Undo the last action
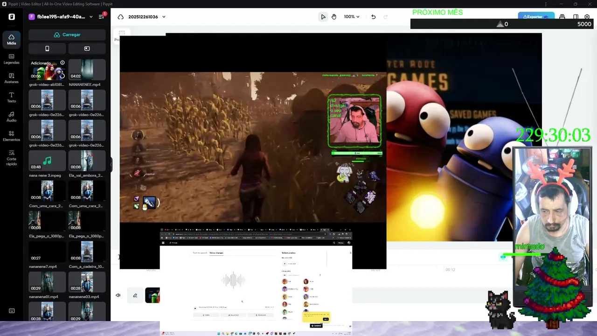Image resolution: width=597 pixels, height=336 pixels. point(373,17)
